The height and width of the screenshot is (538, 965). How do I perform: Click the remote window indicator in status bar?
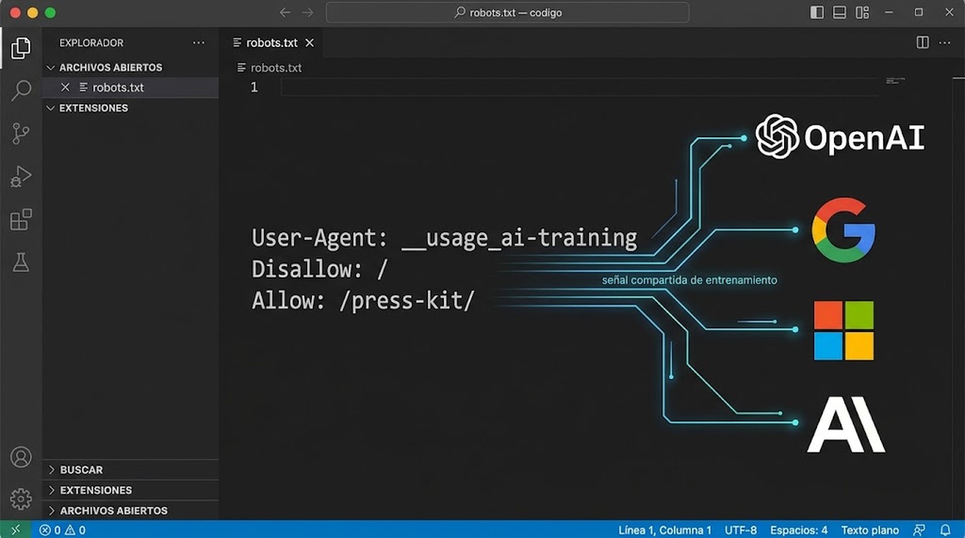15,530
